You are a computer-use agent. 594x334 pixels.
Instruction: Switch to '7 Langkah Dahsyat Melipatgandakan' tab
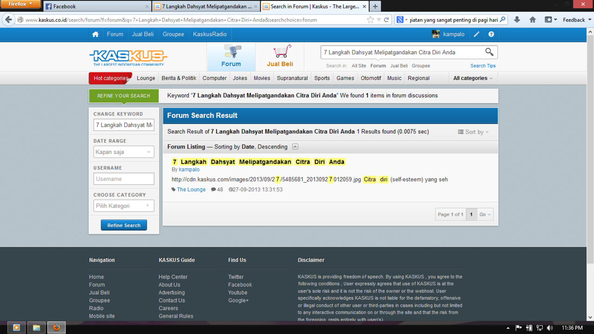(x=207, y=6)
